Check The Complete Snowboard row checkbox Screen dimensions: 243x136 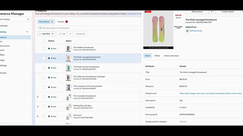(x=44, y=97)
